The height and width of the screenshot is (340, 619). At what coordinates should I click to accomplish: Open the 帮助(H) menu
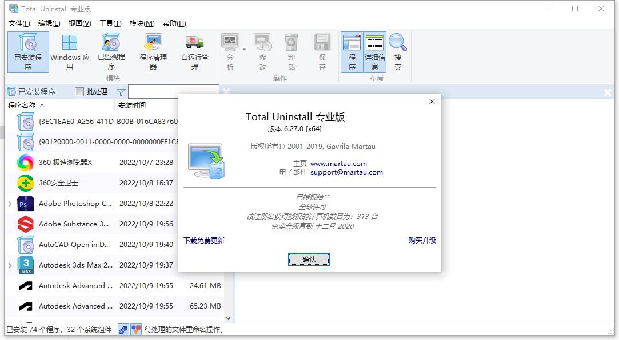[x=174, y=23]
